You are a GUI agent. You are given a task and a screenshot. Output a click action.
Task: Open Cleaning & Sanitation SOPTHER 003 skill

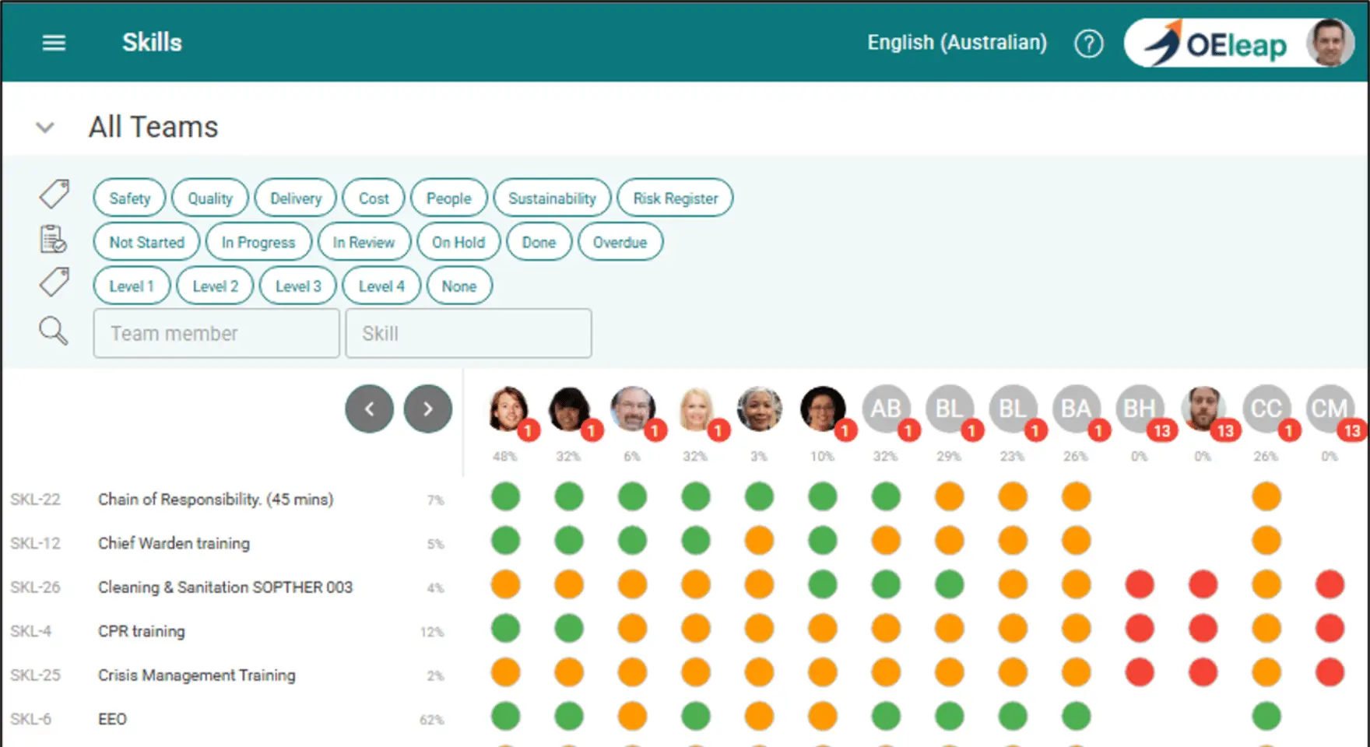click(225, 587)
